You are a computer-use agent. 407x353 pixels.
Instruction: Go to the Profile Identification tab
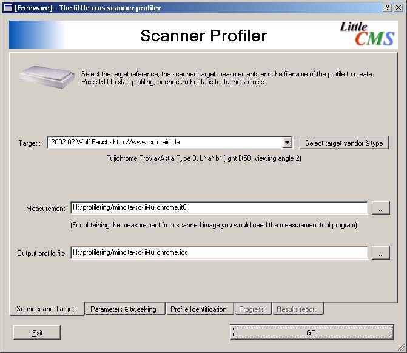tap(198, 309)
